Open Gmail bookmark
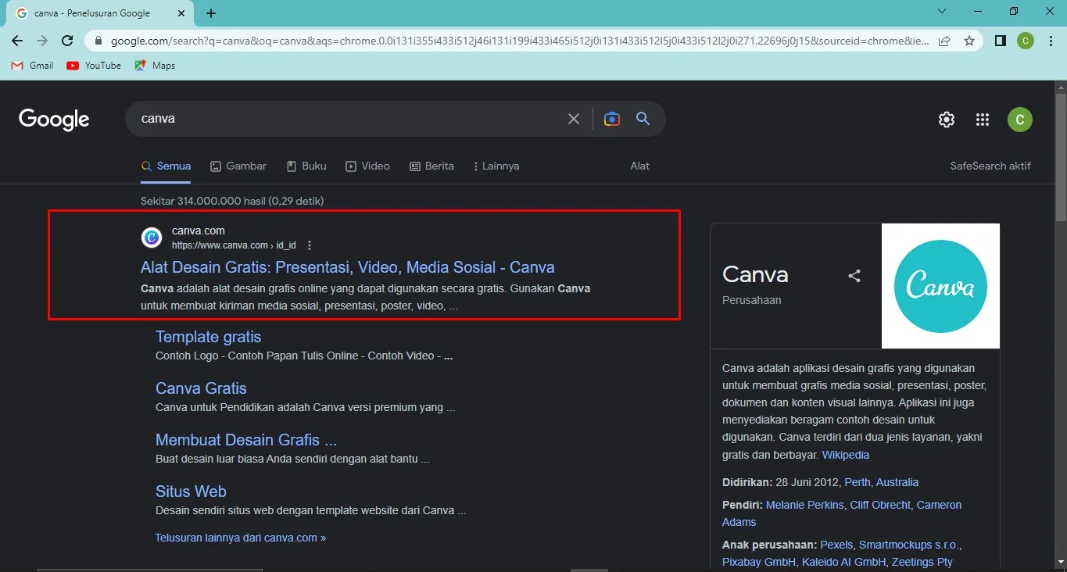Screen dimensions: 1067x572 (32, 66)
